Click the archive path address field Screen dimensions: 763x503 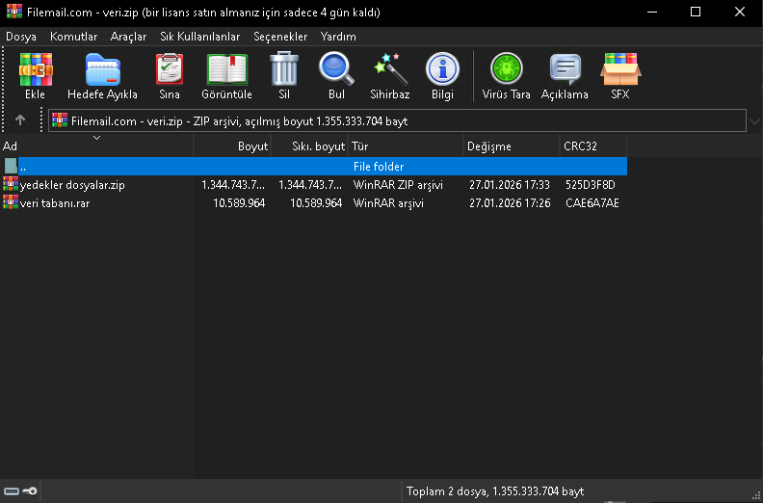[x=397, y=120]
